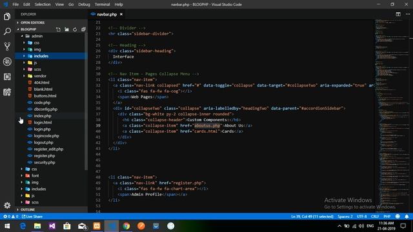Open notifications bell in status bar

click(x=407, y=217)
